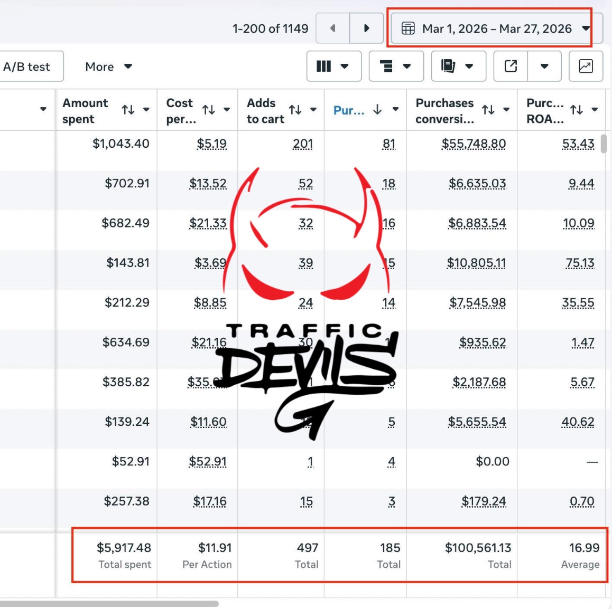Viewport: 612px width, 609px height.
Task: Click the $5,917.48 Total spent summary
Action: (x=124, y=548)
